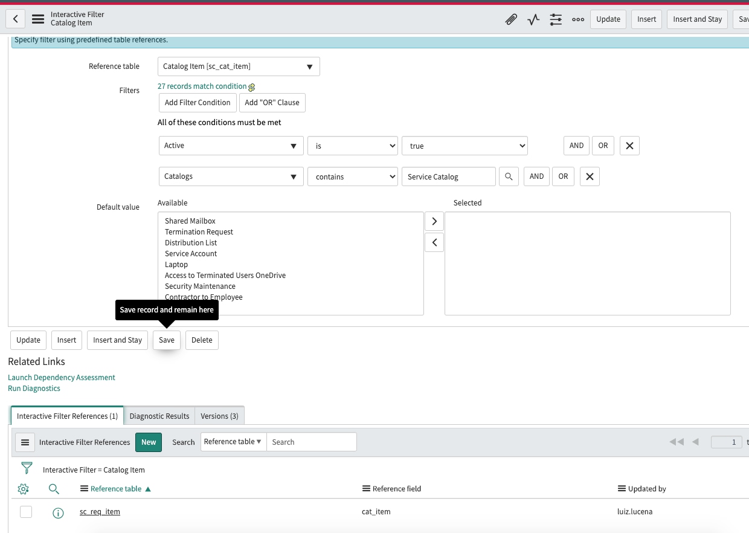The height and width of the screenshot is (533, 749).
Task: Click Update button in the header
Action: click(x=608, y=19)
